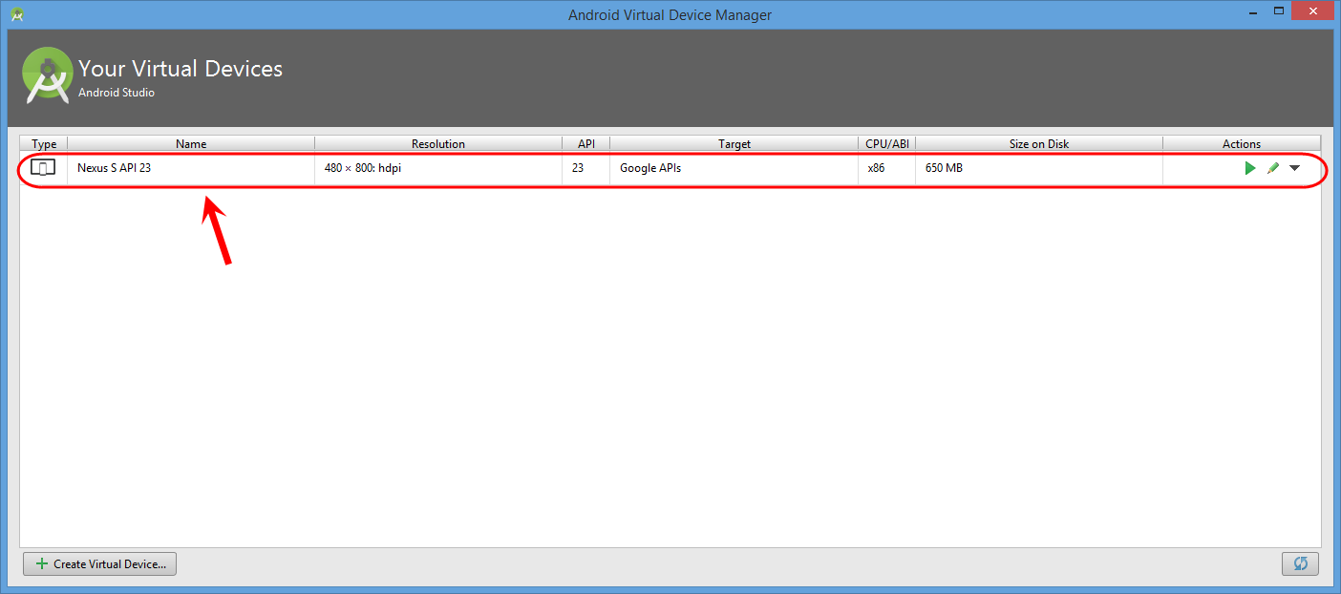The height and width of the screenshot is (594, 1341).
Task: Minimize the Android Virtual Device Manager window
Action: pos(1254,11)
